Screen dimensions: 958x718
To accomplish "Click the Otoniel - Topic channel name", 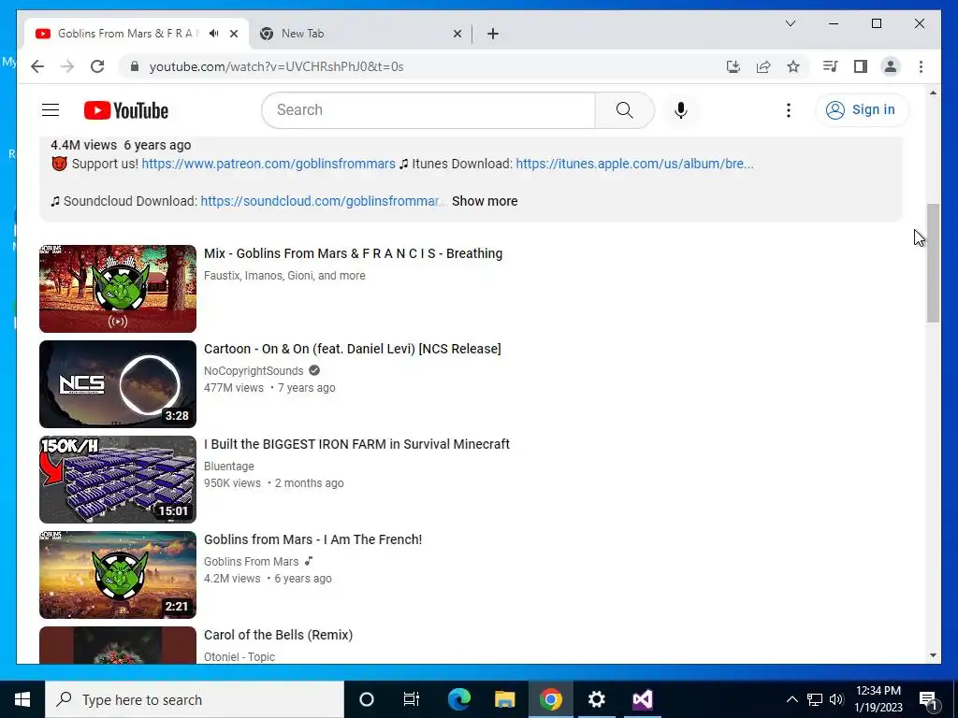I will tap(239, 656).
